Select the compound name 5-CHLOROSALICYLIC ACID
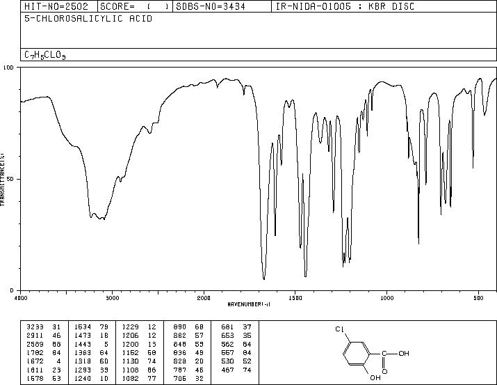 coord(88,18)
